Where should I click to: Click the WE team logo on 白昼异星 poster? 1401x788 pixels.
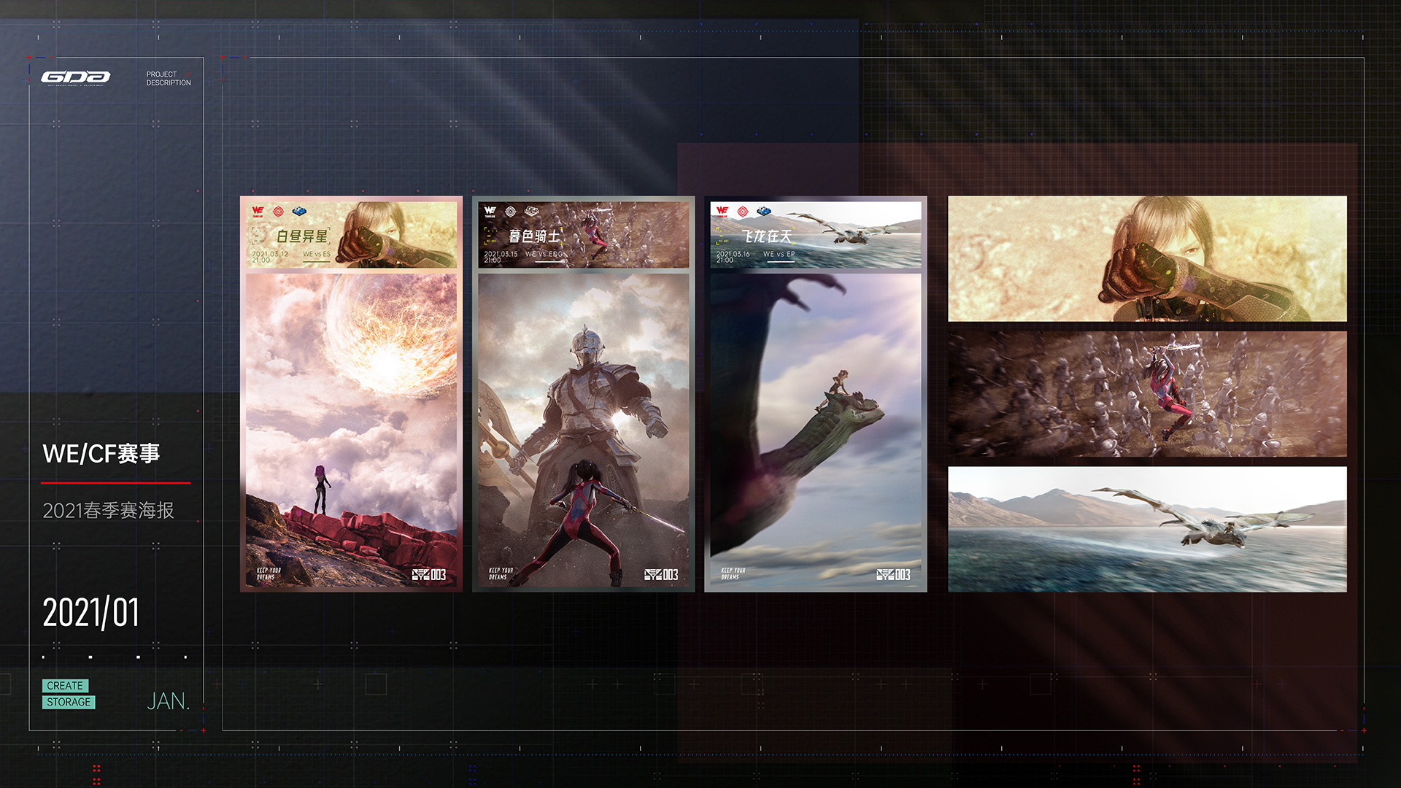click(258, 212)
